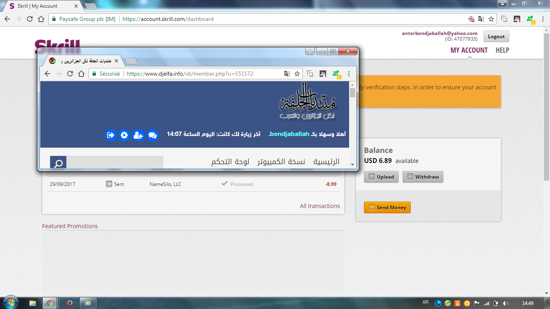
Task: Open forum settings gear icon
Action: [x=124, y=135]
